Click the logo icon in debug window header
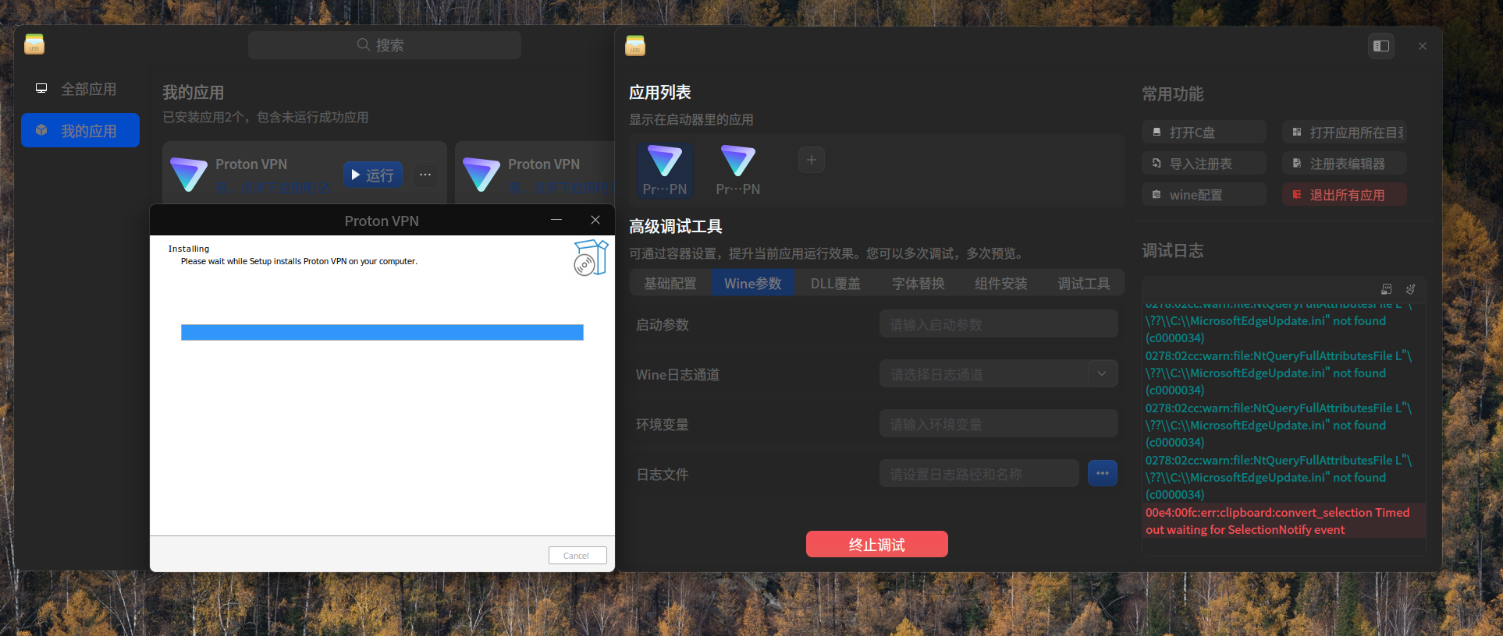 (x=635, y=46)
